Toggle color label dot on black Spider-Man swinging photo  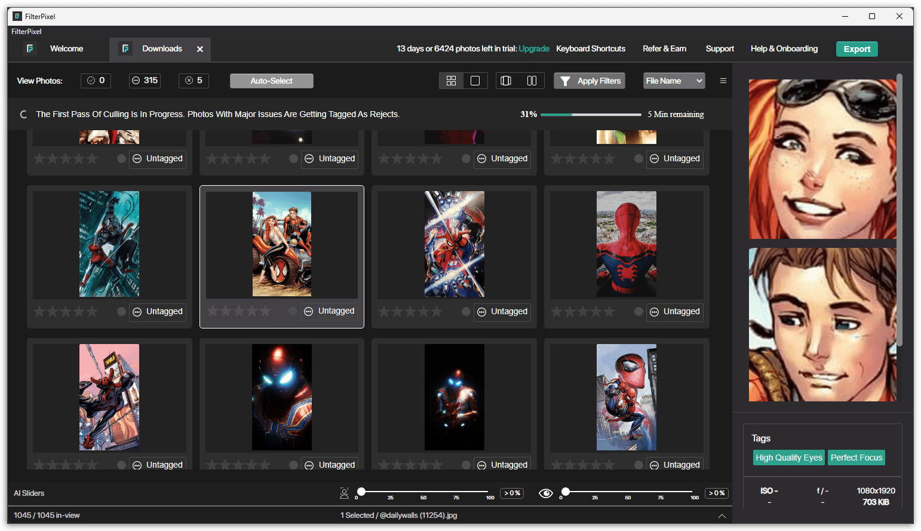[121, 312]
